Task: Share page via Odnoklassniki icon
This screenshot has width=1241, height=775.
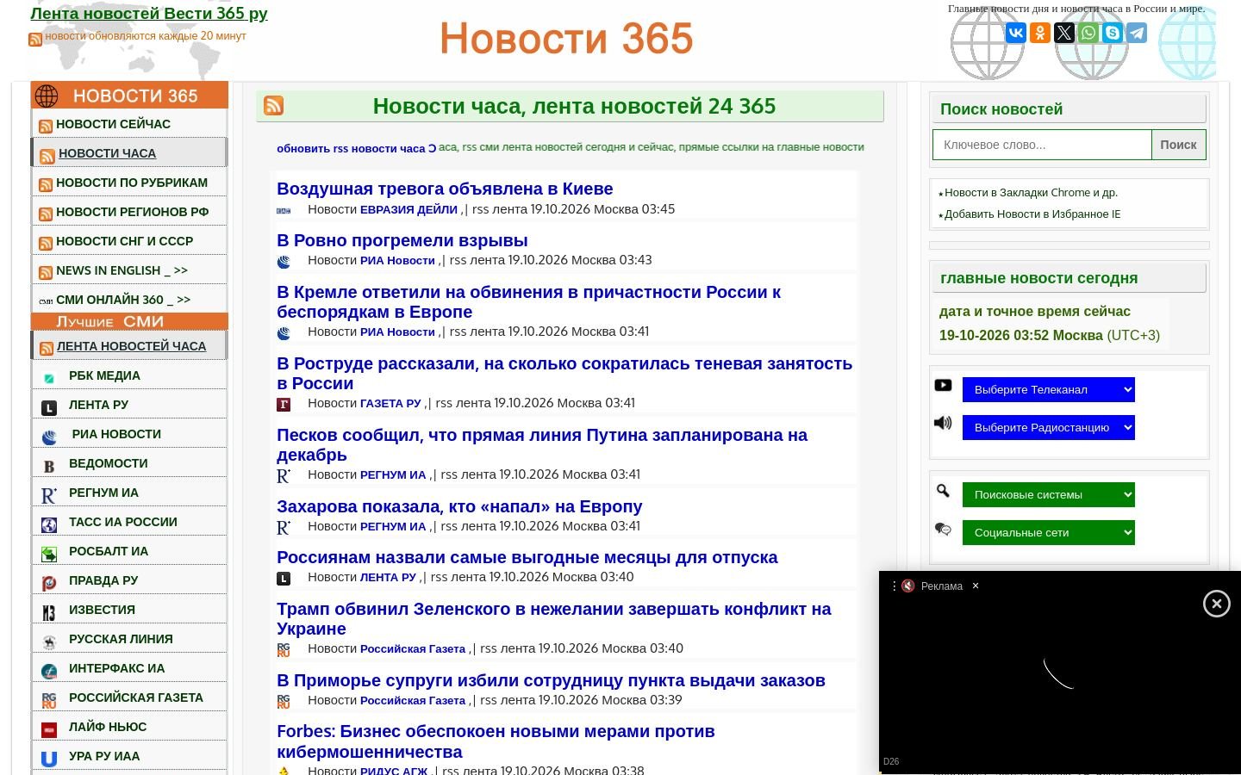Action: [x=1040, y=33]
